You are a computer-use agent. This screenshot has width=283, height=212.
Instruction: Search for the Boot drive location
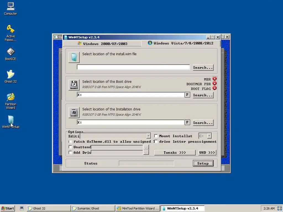point(203,95)
